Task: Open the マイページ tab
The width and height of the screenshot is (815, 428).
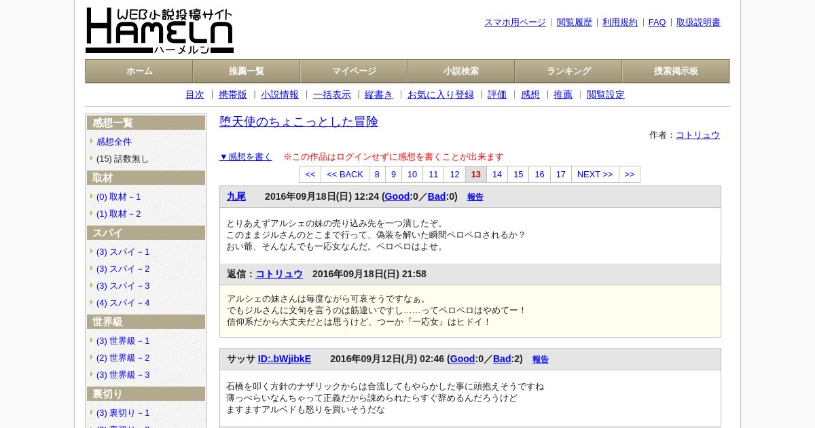Action: coord(354,71)
